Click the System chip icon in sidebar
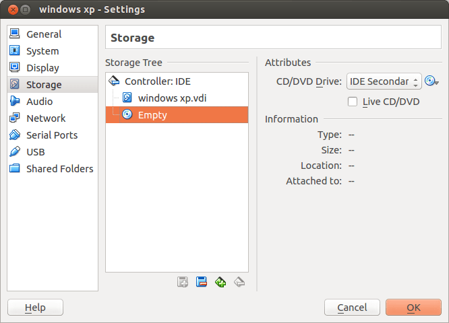The width and height of the screenshot is (449, 323). (x=15, y=50)
